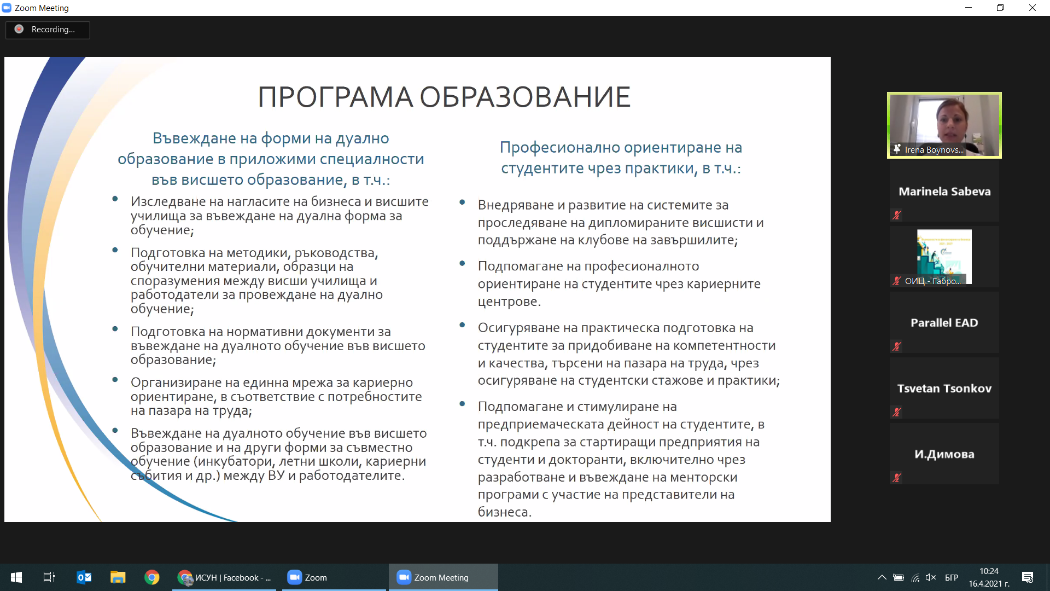Click the muted volume tray icon
Screen dimensions: 1050x591
931,577
